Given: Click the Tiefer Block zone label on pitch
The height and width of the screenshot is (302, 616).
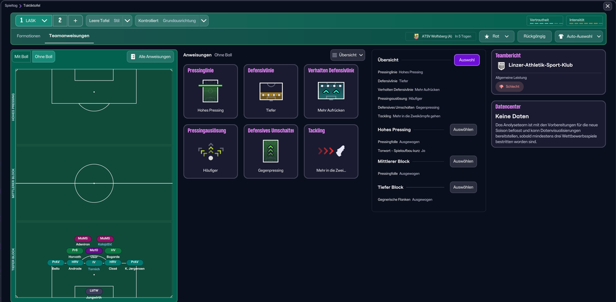Looking at the screenshot, I should click(x=14, y=260).
